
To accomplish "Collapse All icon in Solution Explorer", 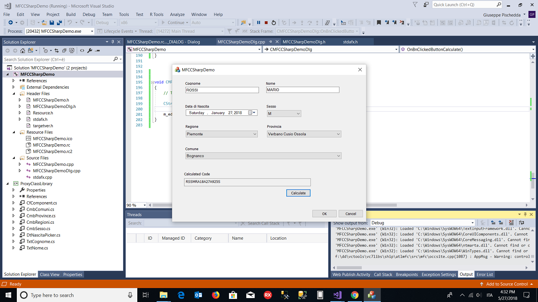I will point(64,51).
